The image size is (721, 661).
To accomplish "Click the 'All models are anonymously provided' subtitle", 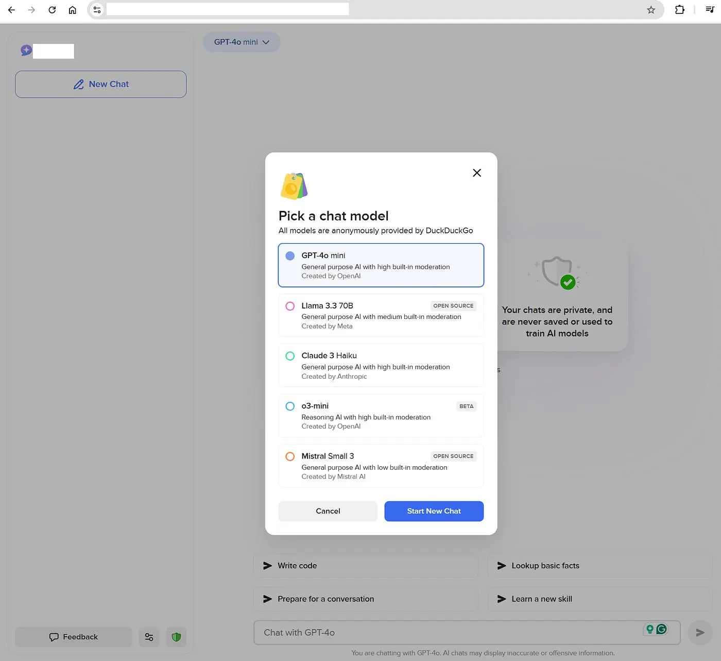I will (376, 230).
